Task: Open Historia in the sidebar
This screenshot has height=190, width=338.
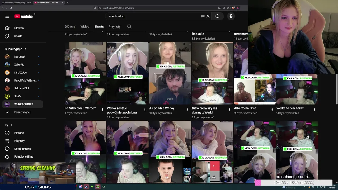Action: 22,133
